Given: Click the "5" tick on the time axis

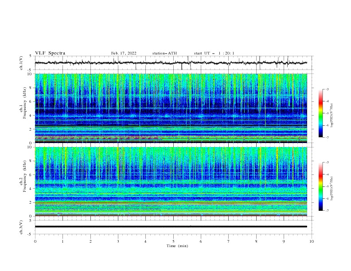Looking at the screenshot, I should (x=173, y=241).
